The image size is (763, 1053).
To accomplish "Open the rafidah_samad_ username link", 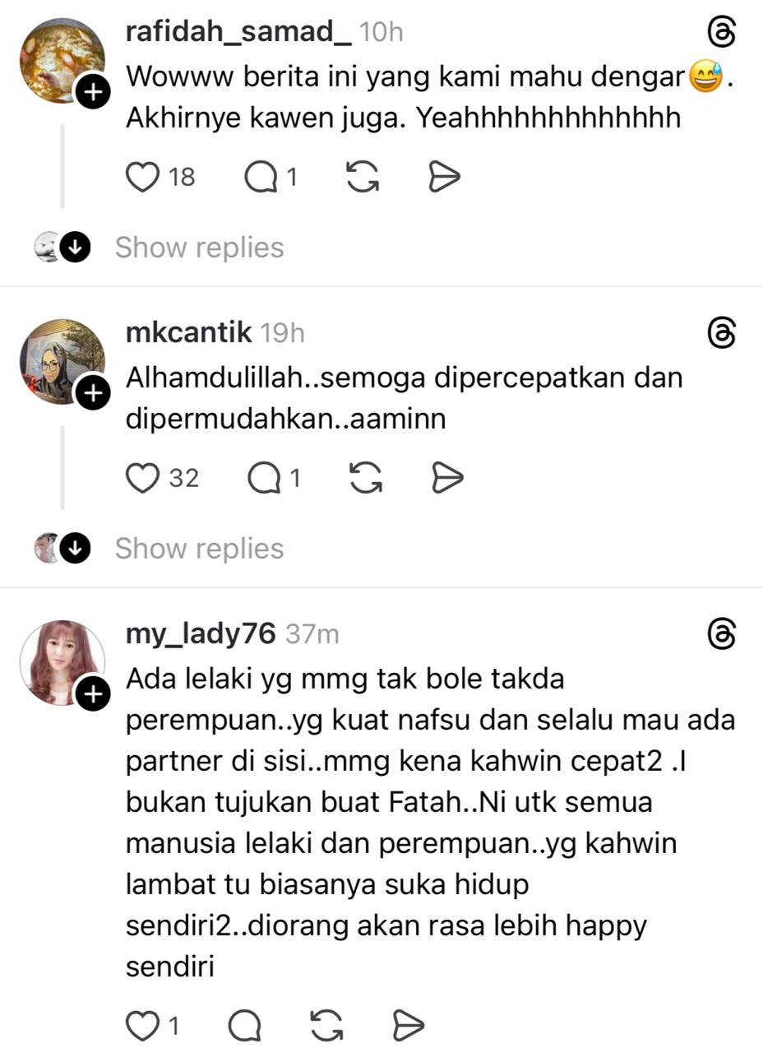I will pyautogui.click(x=238, y=32).
